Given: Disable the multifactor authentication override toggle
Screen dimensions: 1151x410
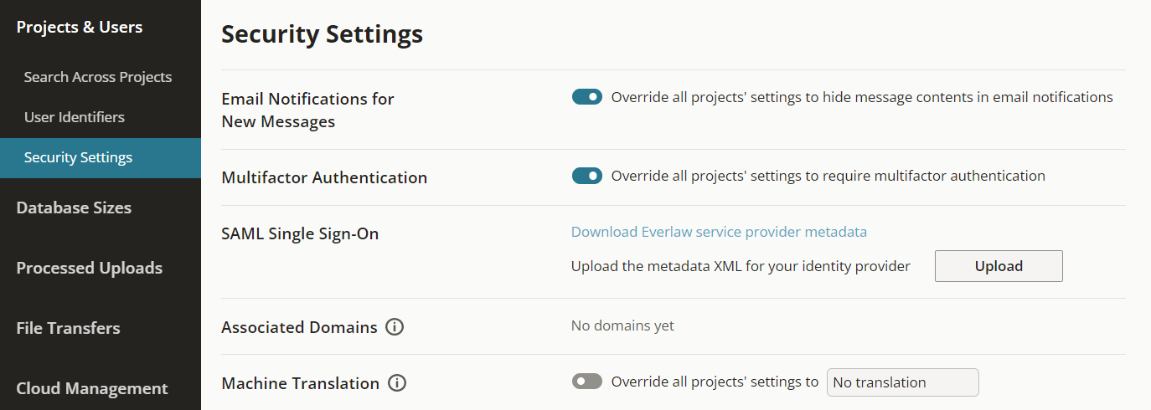Looking at the screenshot, I should (x=587, y=176).
